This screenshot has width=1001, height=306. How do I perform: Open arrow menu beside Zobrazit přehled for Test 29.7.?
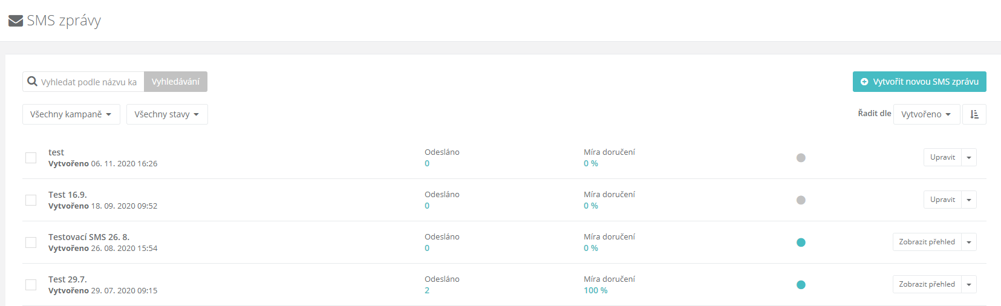969,284
